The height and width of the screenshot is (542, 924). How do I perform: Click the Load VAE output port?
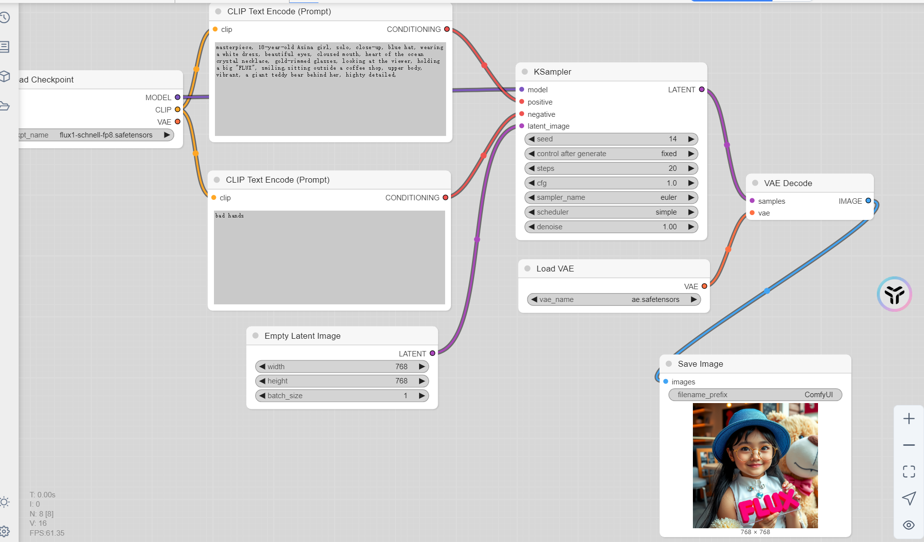click(x=704, y=286)
